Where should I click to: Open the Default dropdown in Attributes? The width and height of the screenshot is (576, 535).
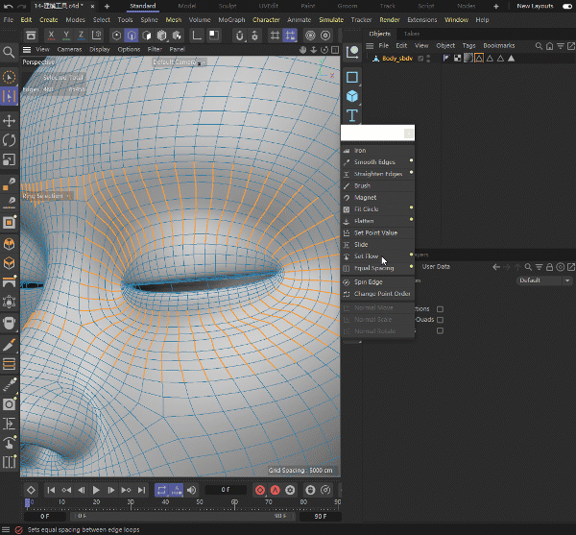(544, 280)
